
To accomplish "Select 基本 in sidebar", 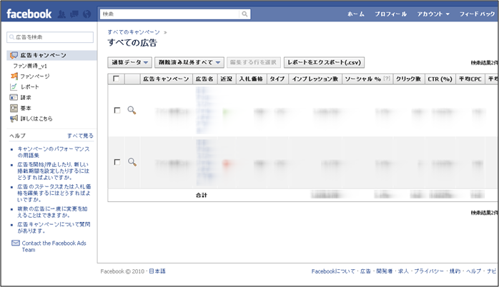I will [x=26, y=108].
